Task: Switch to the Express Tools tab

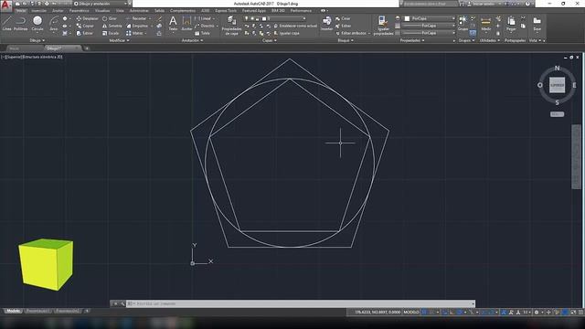Action: click(x=226, y=11)
